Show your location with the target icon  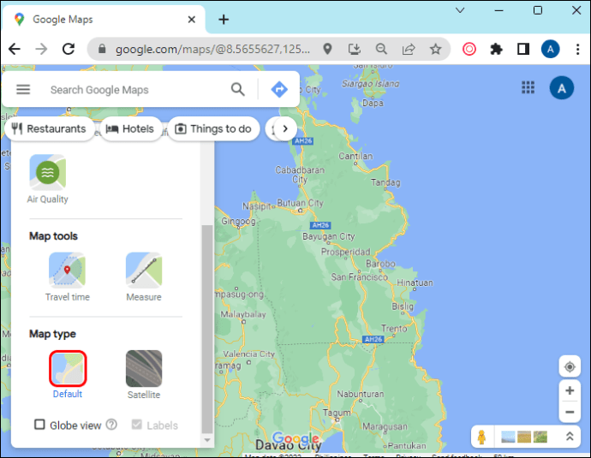[570, 366]
